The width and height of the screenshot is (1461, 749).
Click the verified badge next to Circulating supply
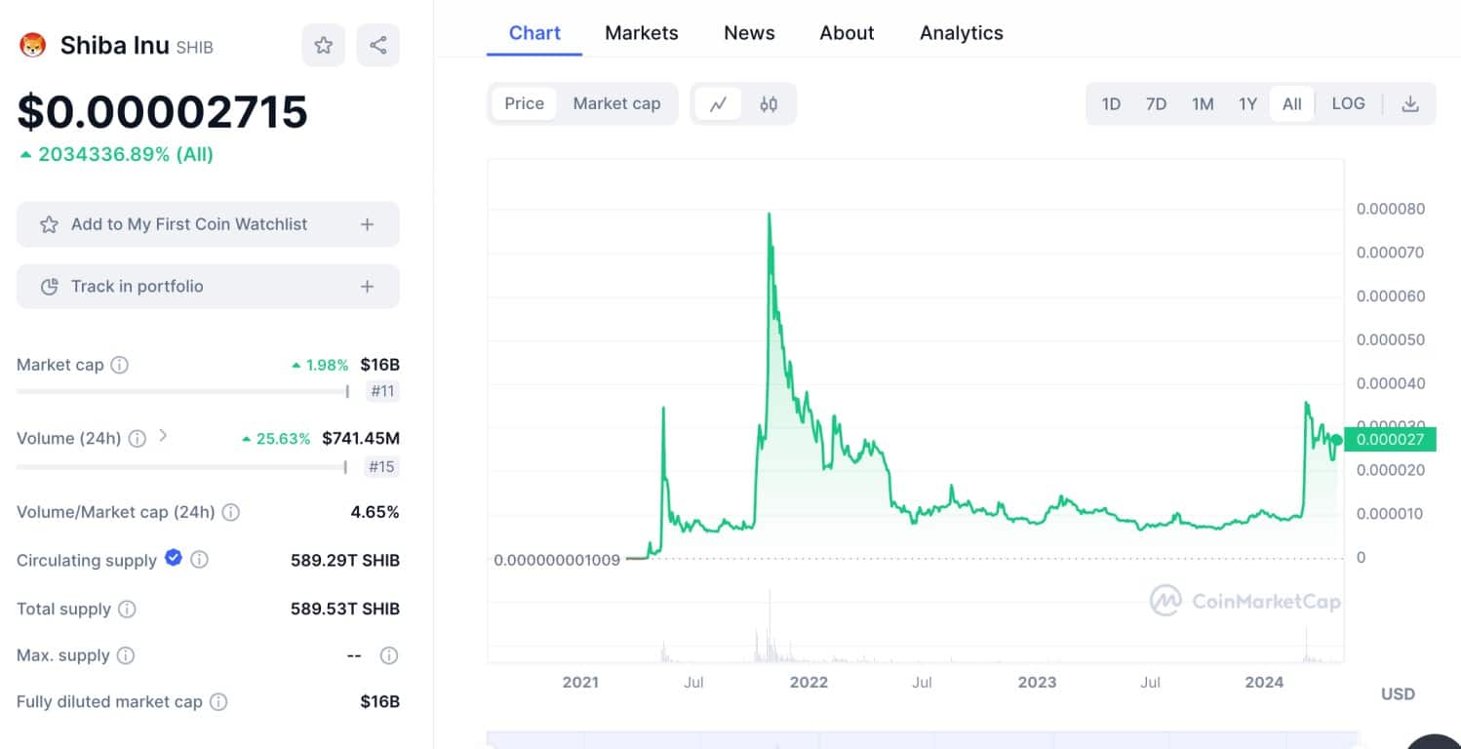coord(174,558)
